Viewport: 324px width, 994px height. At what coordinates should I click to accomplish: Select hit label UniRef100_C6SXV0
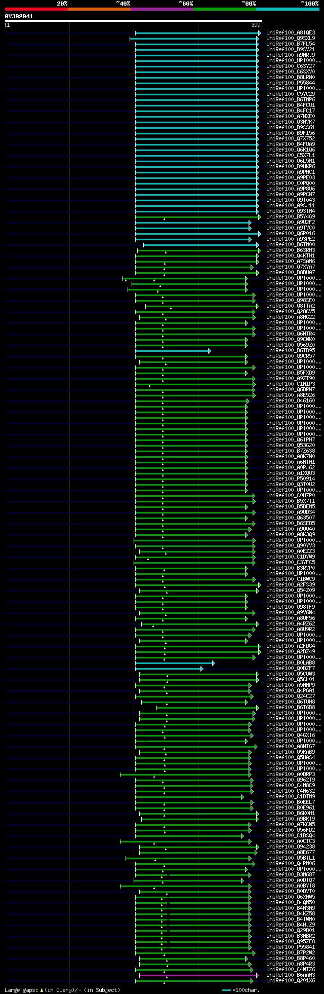(x=291, y=72)
